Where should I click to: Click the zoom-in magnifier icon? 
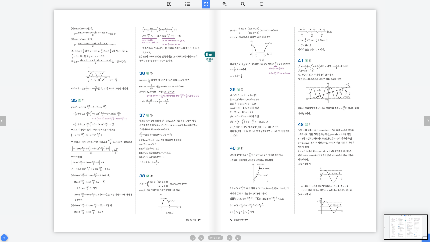225,4
